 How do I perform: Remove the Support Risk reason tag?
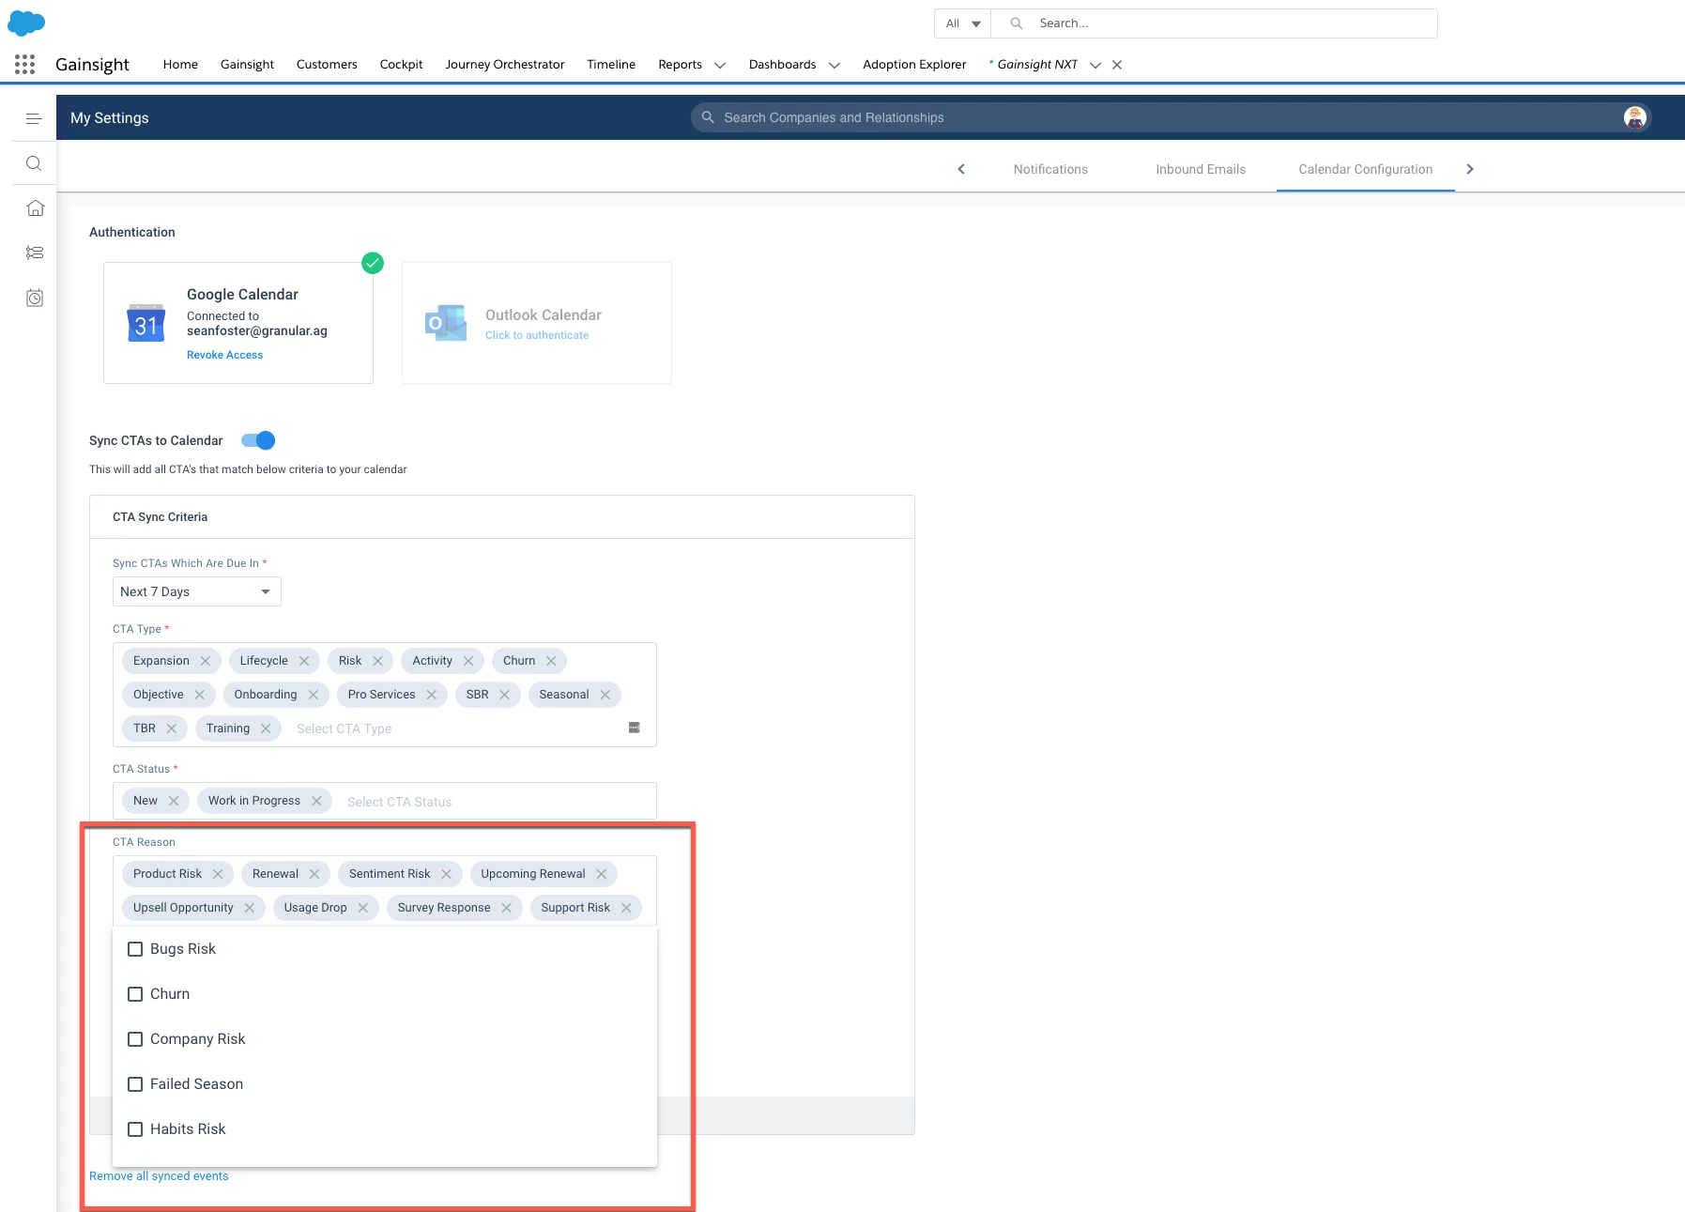(626, 908)
